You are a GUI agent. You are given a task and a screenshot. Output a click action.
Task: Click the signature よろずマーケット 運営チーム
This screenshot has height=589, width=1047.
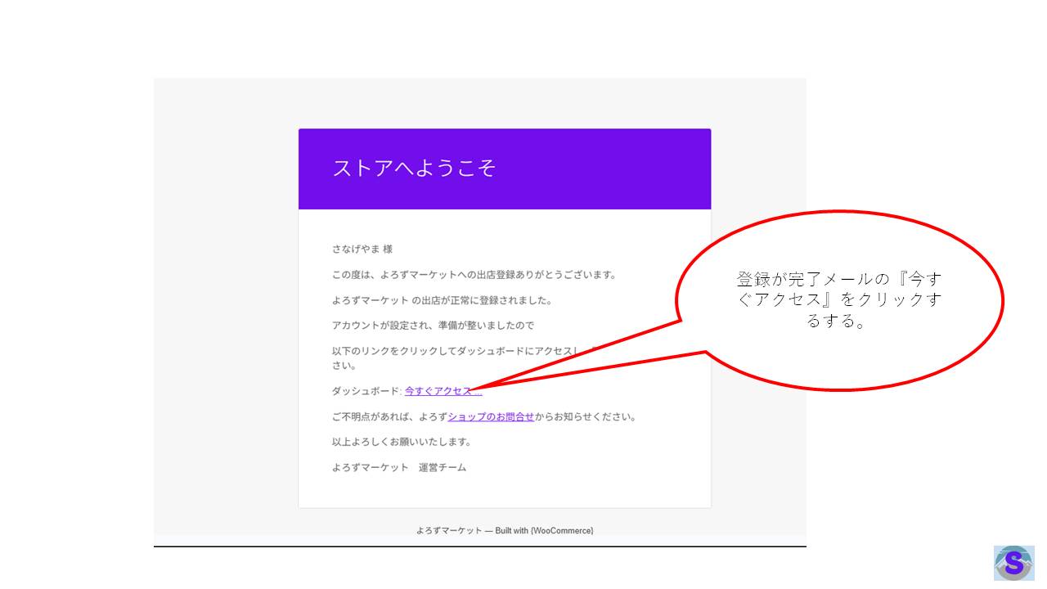click(399, 468)
